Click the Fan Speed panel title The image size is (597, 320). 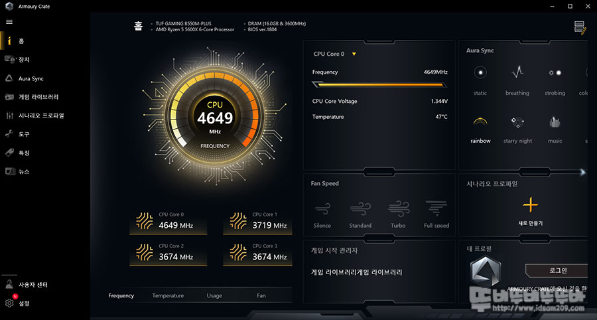click(324, 184)
